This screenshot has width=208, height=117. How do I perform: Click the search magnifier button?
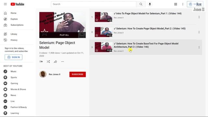point(141,4)
